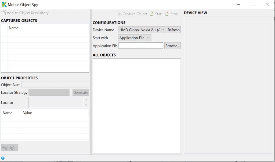275x162 pixels.
Task: Click the Name column header in Captured Objects
Action: (14, 28)
